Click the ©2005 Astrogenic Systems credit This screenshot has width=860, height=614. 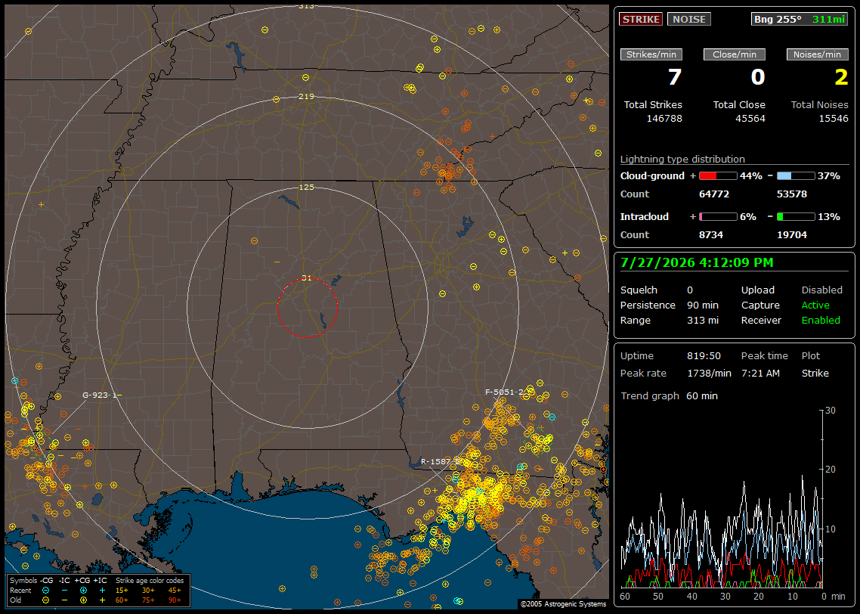pos(563,603)
